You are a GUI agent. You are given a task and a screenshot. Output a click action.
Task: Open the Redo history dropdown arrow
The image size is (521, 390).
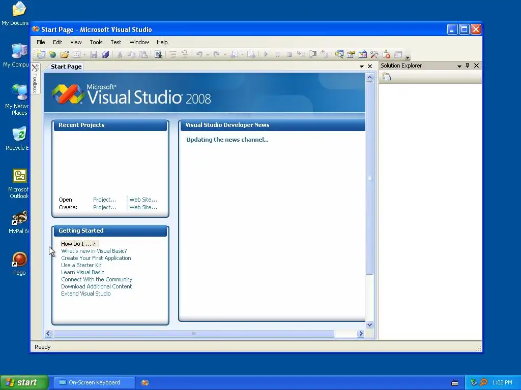[x=225, y=54]
